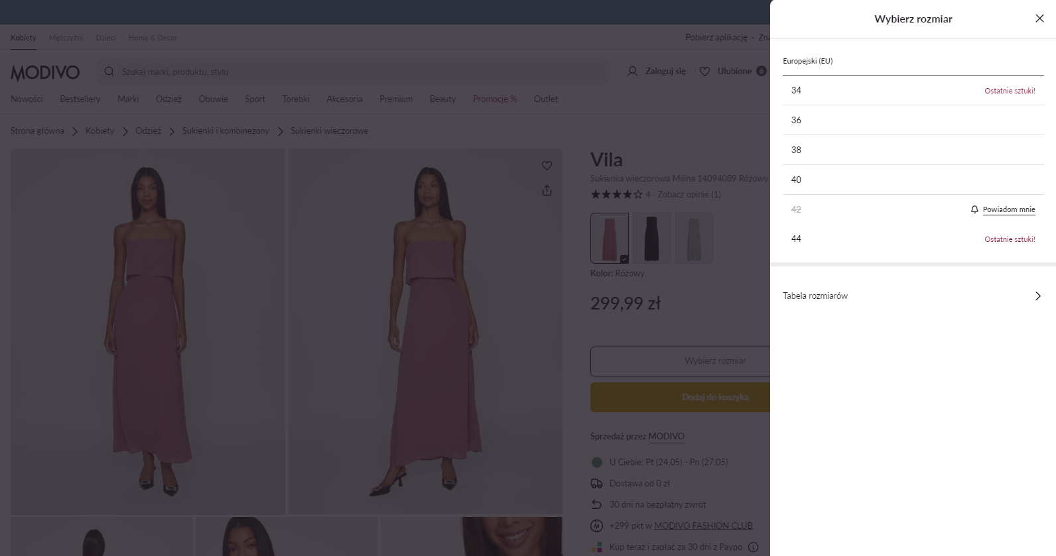Open Tabela rozmiarów size chart
Screen dimensions: 1056x556
(913, 296)
